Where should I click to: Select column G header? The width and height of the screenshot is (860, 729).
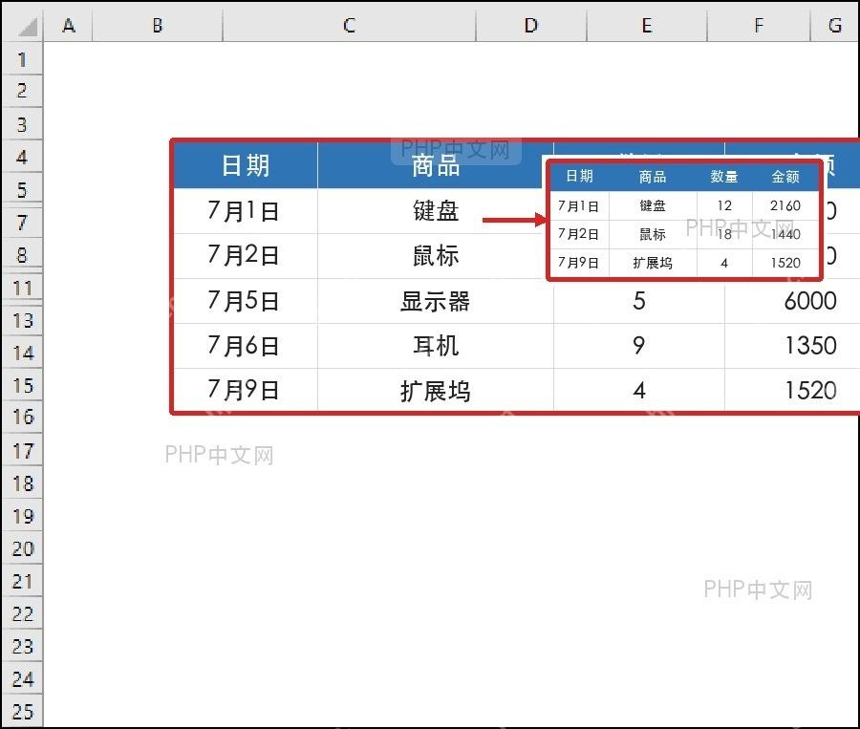(x=835, y=25)
